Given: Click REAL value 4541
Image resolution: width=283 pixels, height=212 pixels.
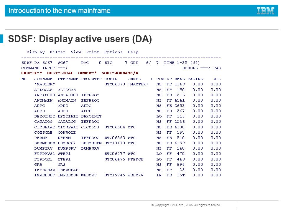Looking at the screenshot, I should (180, 100).
